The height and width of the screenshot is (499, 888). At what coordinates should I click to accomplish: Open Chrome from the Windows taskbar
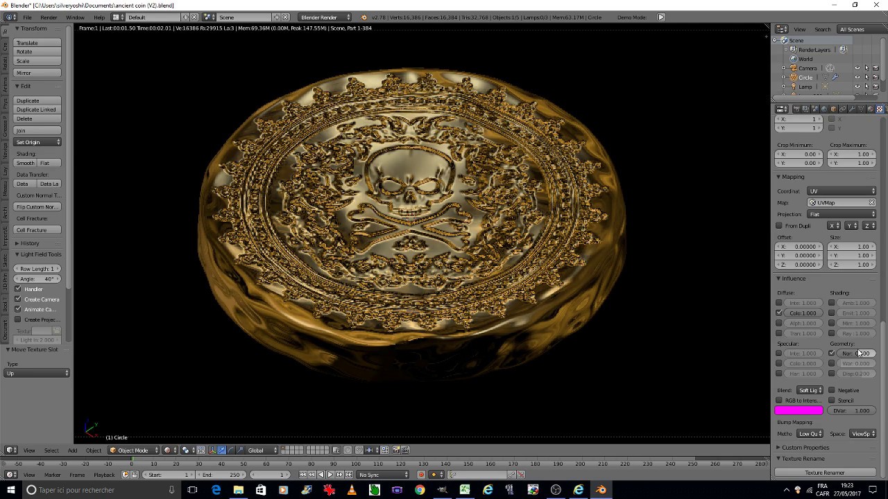coord(420,490)
